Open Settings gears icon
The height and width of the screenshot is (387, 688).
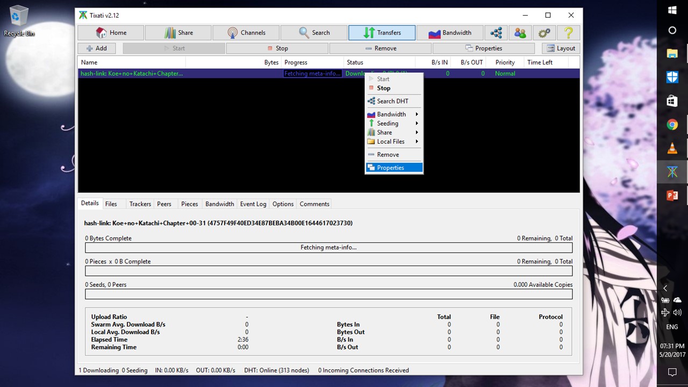click(544, 33)
